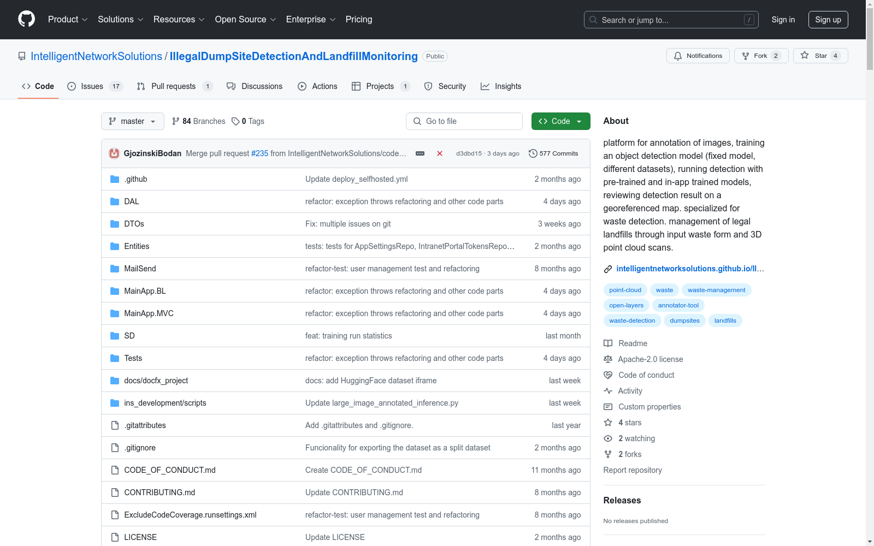874x546 pixels.
Task: Select the Projects tab
Action: pyautogui.click(x=381, y=86)
